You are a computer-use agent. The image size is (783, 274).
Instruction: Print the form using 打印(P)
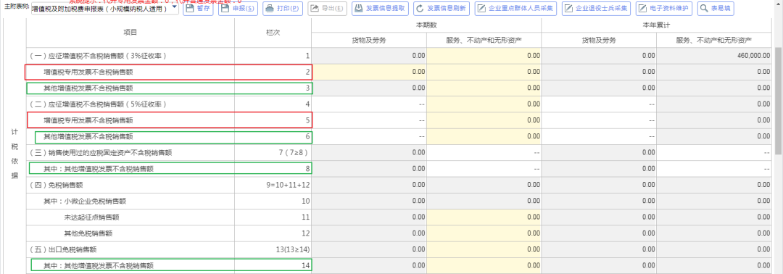coord(283,9)
